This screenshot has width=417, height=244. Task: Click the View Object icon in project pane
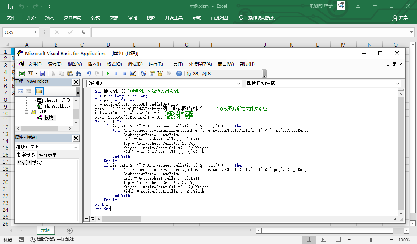(x=28, y=91)
